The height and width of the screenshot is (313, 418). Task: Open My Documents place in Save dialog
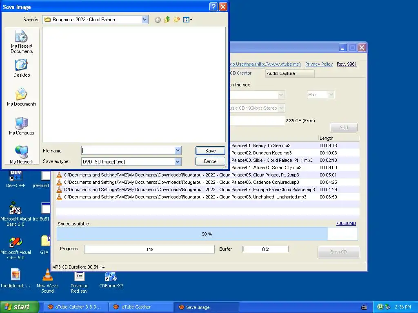22,97
